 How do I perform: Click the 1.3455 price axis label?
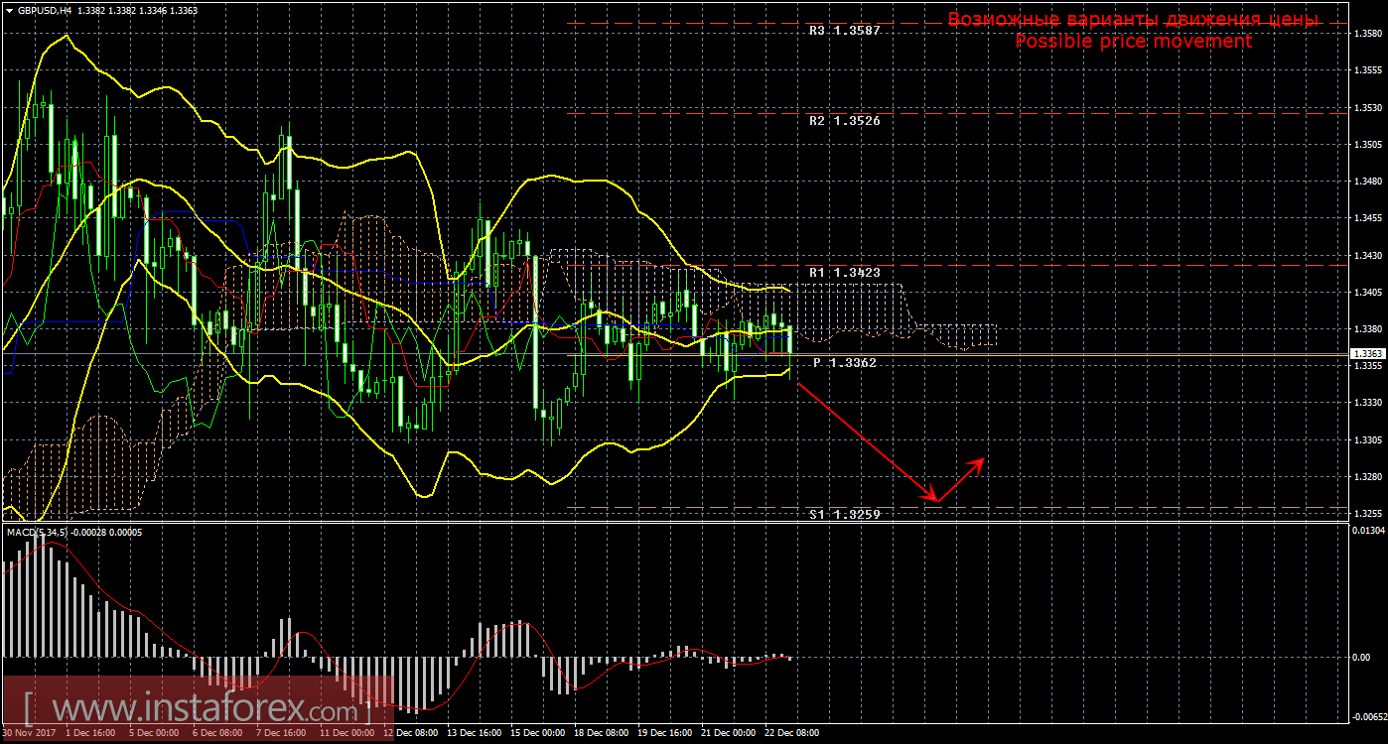click(x=1367, y=218)
